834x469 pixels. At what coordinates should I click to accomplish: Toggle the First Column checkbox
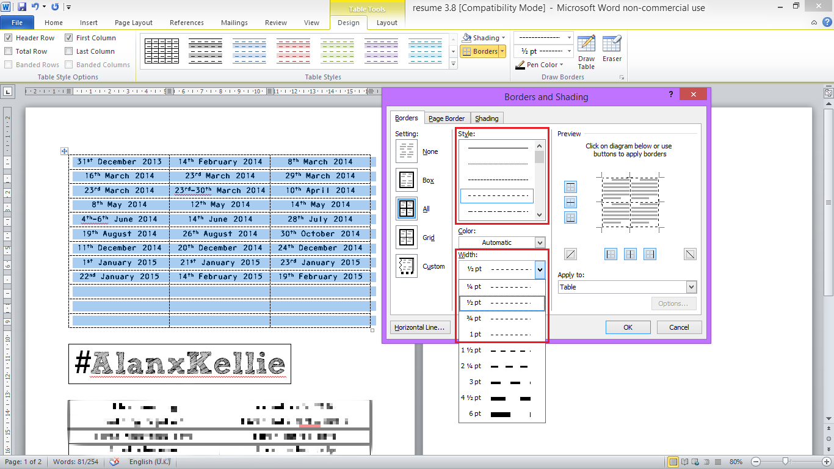[x=69, y=38]
